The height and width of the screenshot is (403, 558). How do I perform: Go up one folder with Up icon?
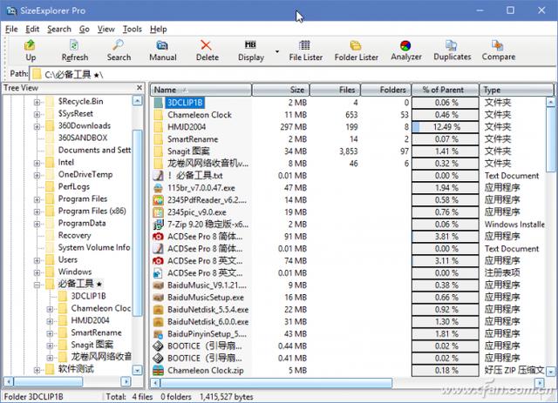[x=31, y=45]
